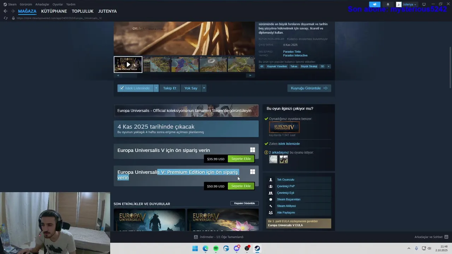Select the third screenshot map thumbnail
Viewport: 452px width, 254px height.
[185, 65]
